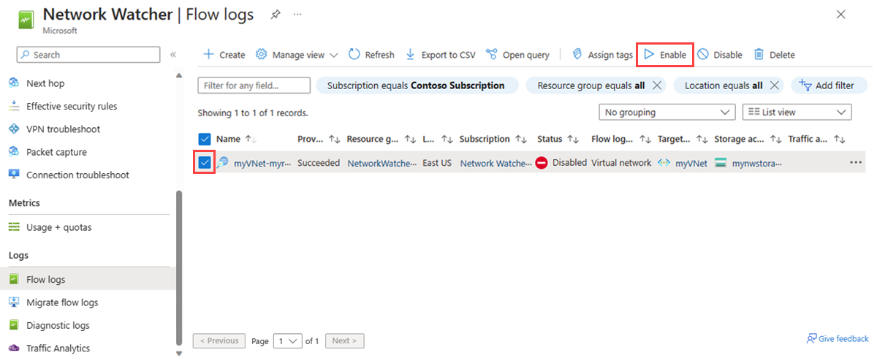
Task: Open myVNet target resource link
Action: pyautogui.click(x=691, y=163)
